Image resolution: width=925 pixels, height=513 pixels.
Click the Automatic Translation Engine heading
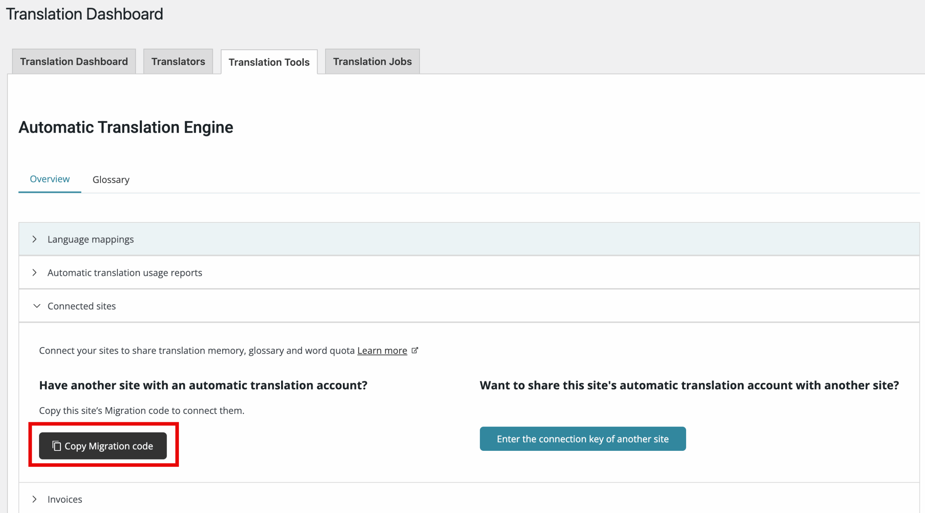tap(126, 127)
